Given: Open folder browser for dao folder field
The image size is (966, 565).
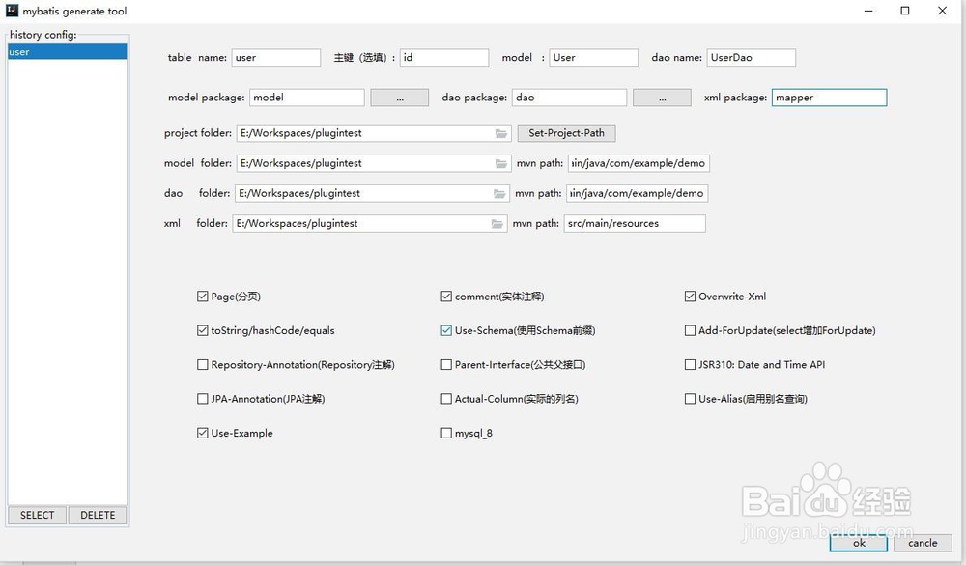Looking at the screenshot, I should click(499, 194).
